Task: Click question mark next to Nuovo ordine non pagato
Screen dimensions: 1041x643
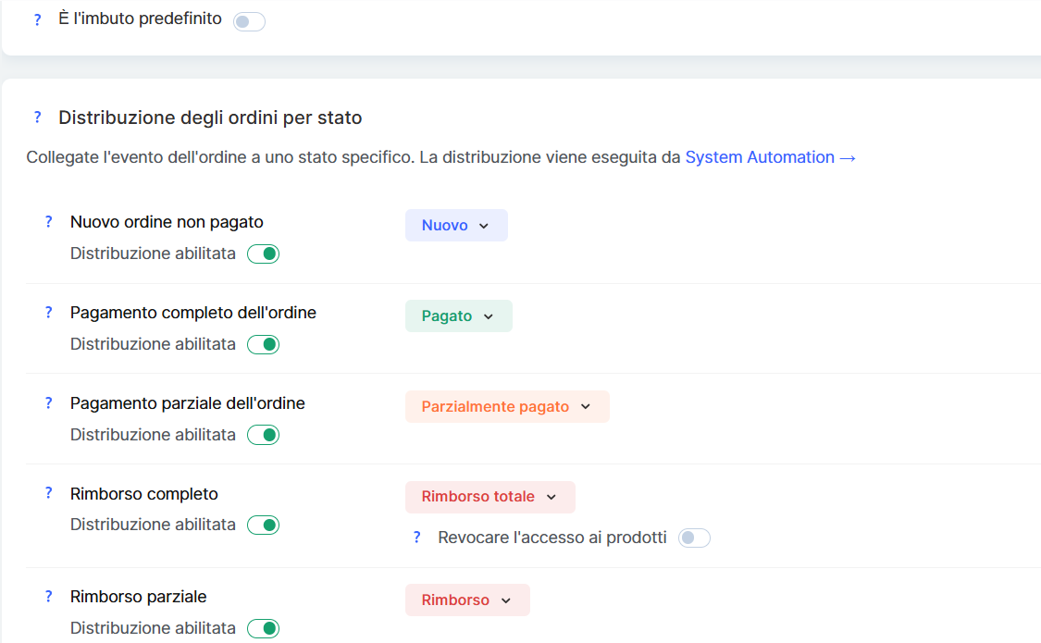Action: [x=49, y=222]
